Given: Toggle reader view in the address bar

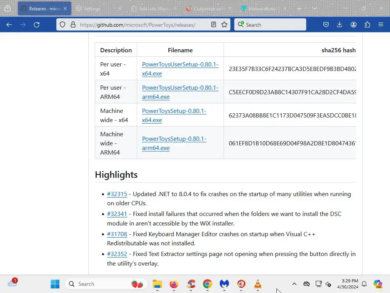Looking at the screenshot, I should pos(213,24).
